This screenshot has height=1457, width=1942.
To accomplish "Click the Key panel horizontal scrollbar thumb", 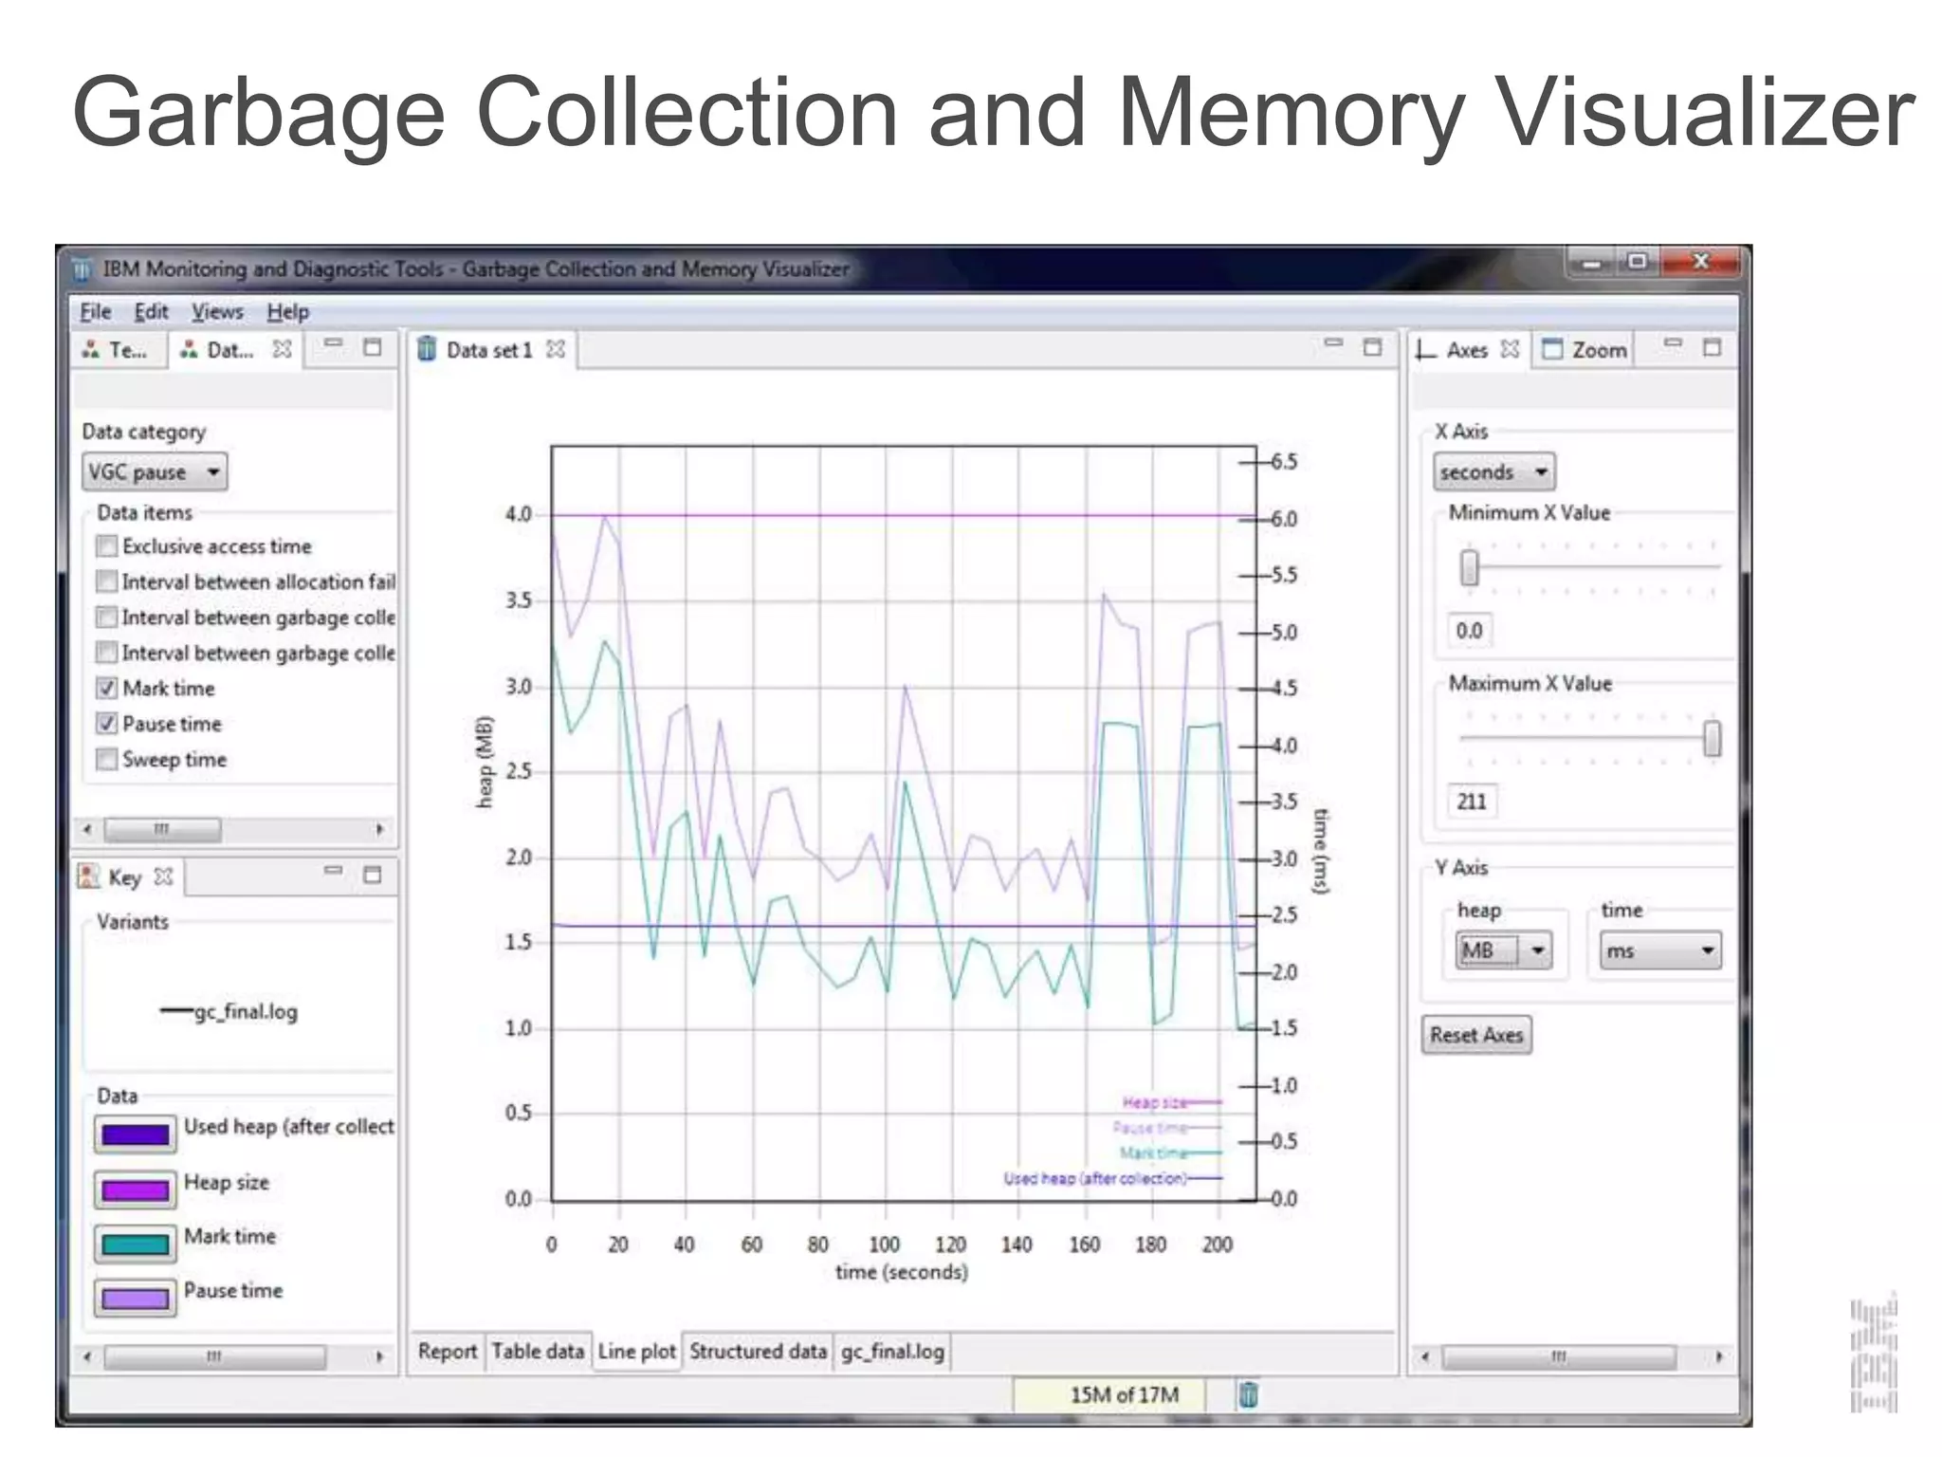I will click(214, 1356).
